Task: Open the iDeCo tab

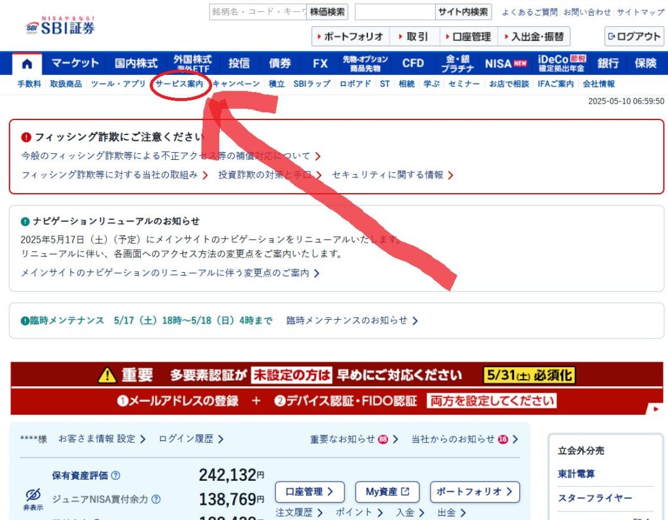Action: [x=562, y=63]
